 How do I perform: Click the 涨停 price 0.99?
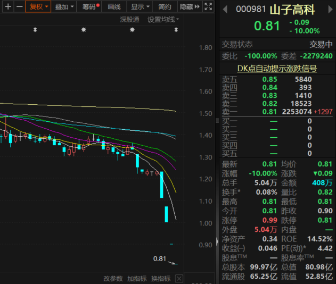point(269,220)
